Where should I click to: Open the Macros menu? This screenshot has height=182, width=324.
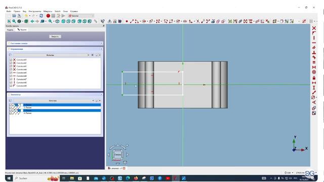(48, 11)
